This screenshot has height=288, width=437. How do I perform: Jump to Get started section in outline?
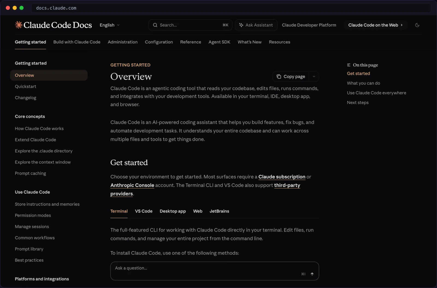(358, 73)
